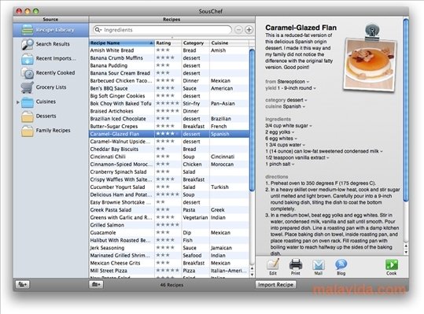
Task: Select the 'Cheddar Bay Biscuits' recipe
Action: [114, 149]
